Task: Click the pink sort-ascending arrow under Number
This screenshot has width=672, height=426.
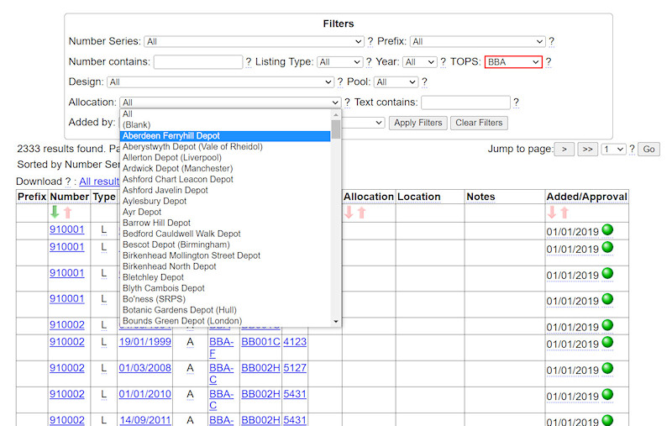Action: (67, 213)
